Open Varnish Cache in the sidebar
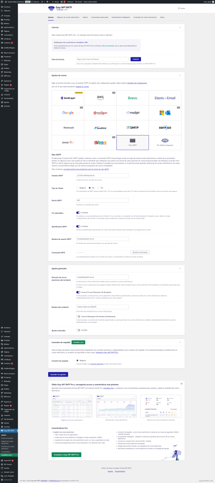The height and width of the screenshot is (483, 215). pyautogui.click(x=8, y=472)
